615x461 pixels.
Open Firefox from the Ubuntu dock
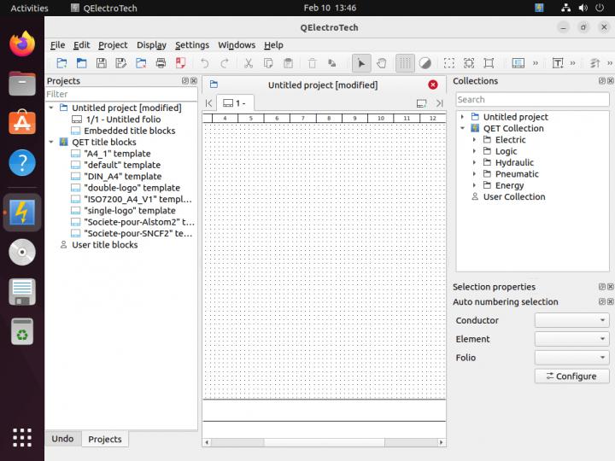click(x=22, y=44)
